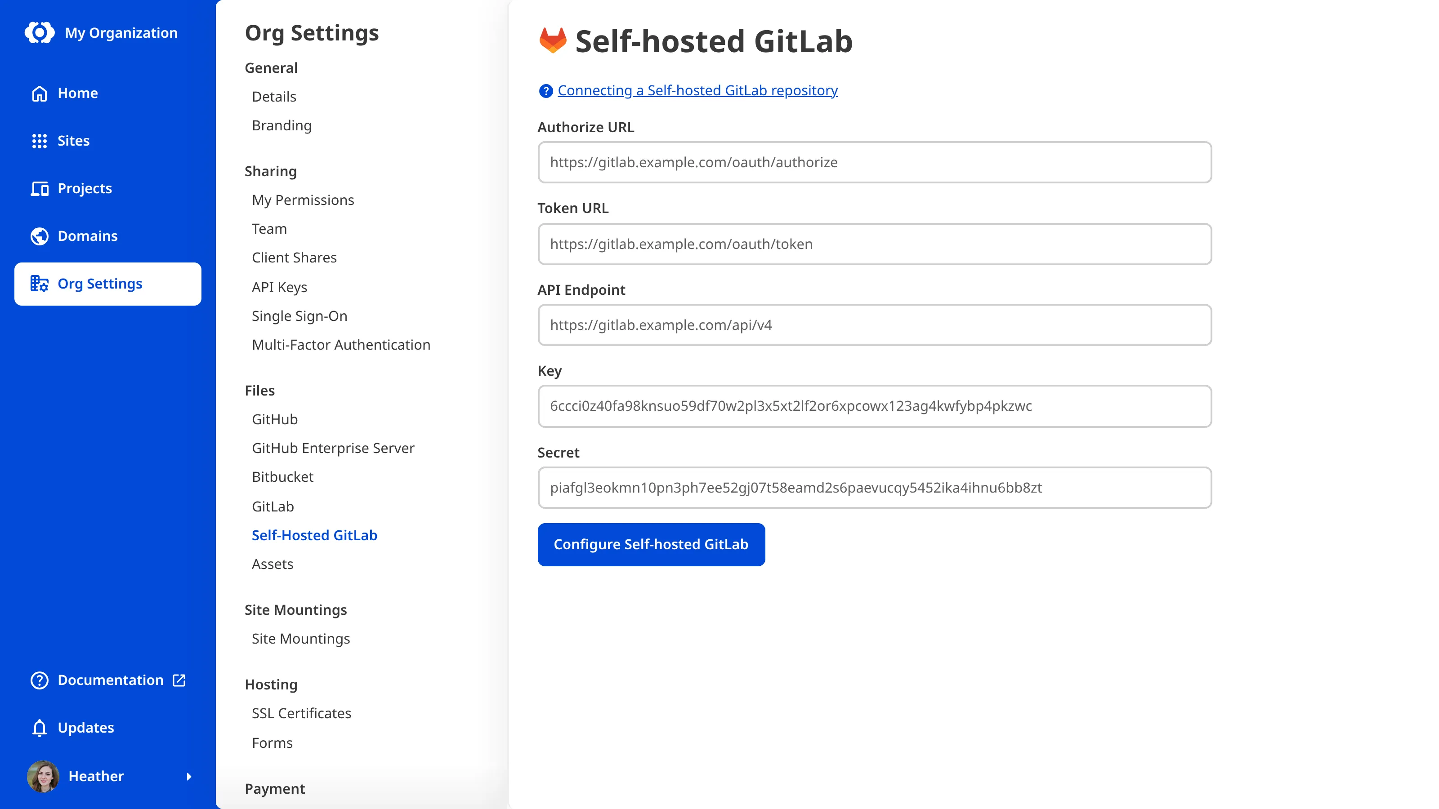Click Heather's profile avatar
This screenshot has width=1439, height=809.
tap(43, 776)
